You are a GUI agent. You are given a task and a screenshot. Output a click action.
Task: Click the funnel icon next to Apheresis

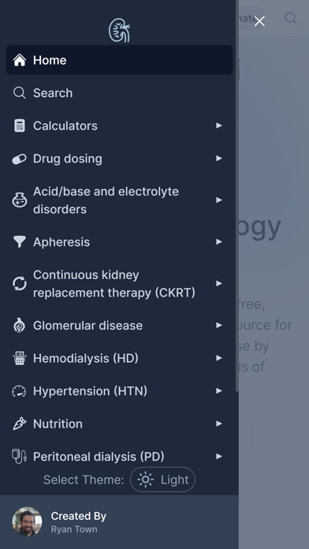(x=19, y=242)
